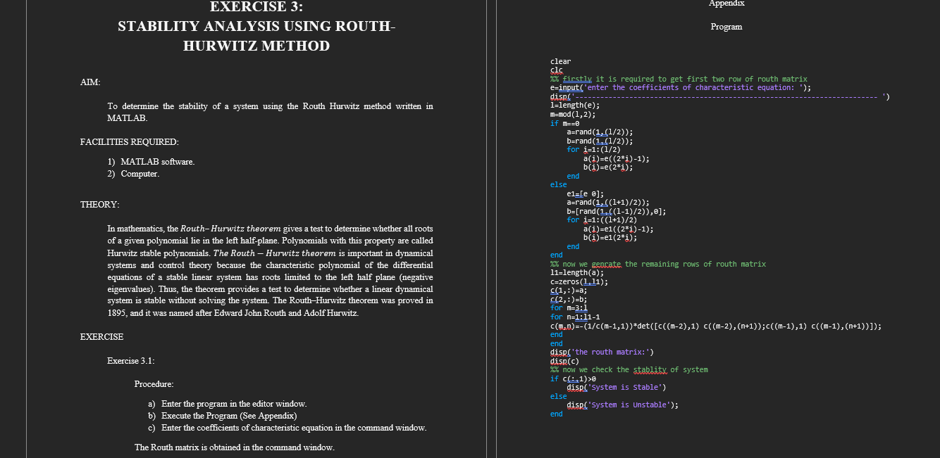Click the "Program" label on the right page
940x458 pixels.
click(x=727, y=27)
